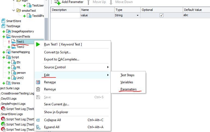Click the Test1 keyword test icon
The width and height of the screenshot is (210, 132).
point(13,42)
